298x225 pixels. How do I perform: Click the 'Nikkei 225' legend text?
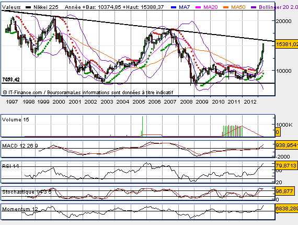tap(46, 7)
